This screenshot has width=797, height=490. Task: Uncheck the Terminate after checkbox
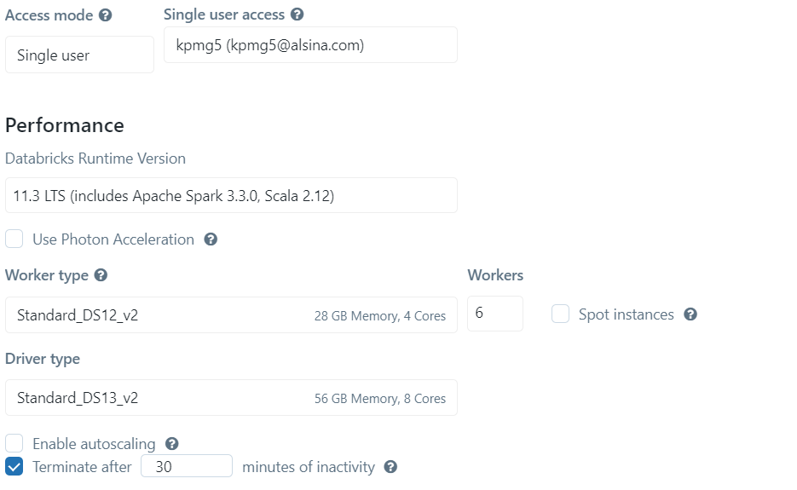(x=14, y=467)
